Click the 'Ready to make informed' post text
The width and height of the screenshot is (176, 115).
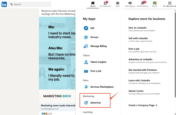(58, 12)
